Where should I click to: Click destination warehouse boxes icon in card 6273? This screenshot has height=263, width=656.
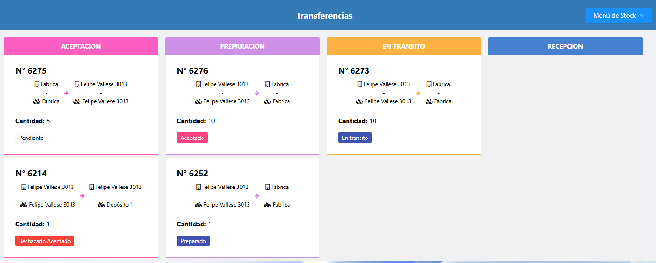429,101
